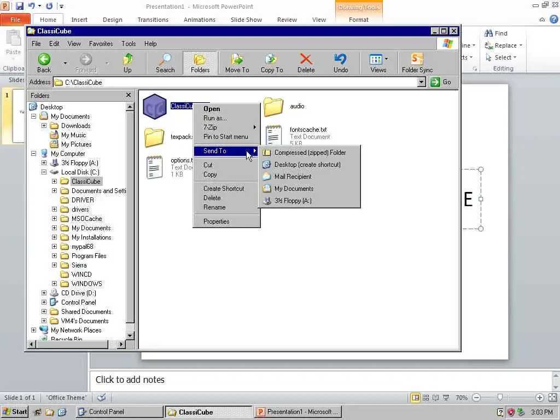Image resolution: width=560 pixels, height=420 pixels.
Task: Select mypal68 folder in tree
Action: tap(83, 247)
